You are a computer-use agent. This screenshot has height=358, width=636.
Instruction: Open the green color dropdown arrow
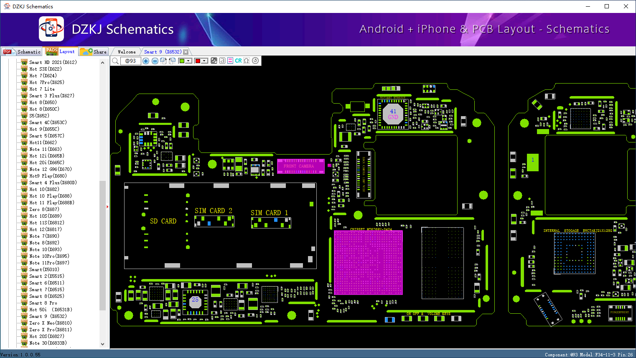[188, 61]
